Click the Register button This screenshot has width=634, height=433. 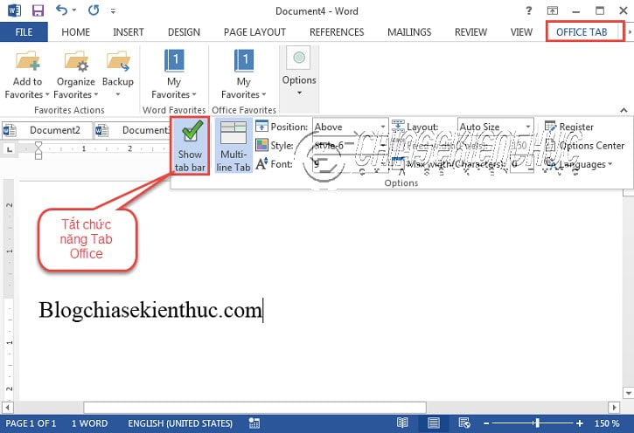569,127
